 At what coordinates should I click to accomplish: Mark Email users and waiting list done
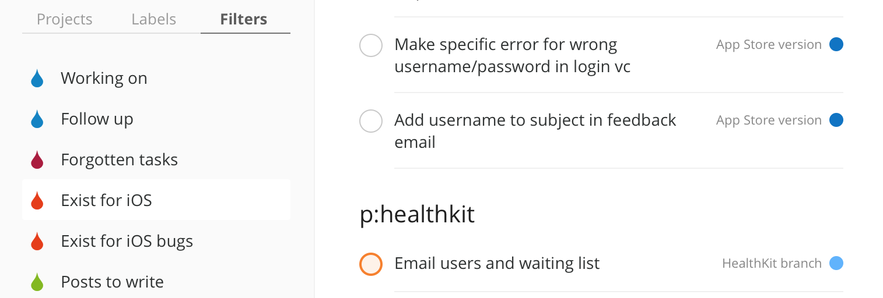[x=371, y=264]
